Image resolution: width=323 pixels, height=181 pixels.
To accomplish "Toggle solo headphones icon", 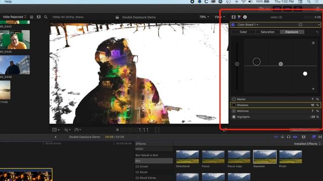I will point(289,137).
